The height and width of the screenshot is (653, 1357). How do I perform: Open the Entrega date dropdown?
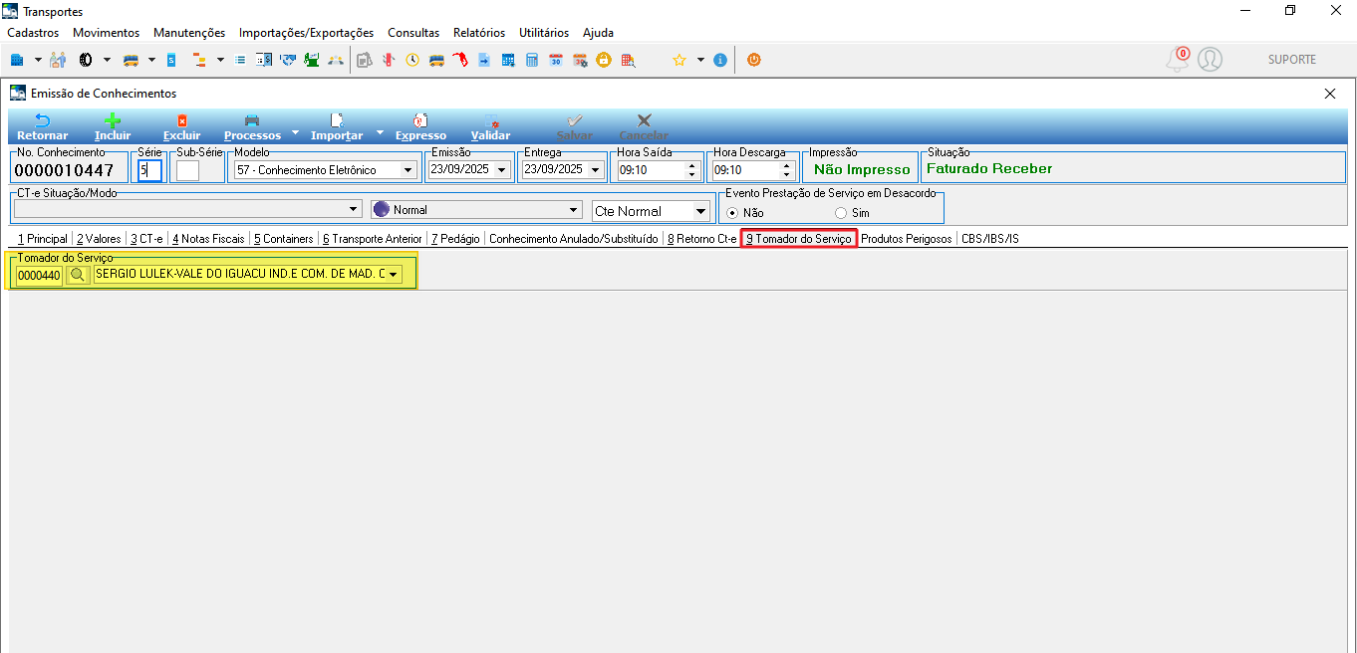coord(596,170)
